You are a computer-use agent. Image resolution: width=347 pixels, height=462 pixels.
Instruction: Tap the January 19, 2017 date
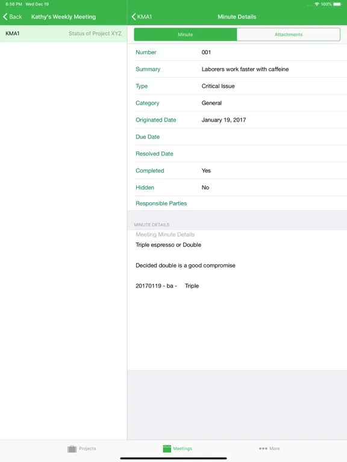coord(224,120)
